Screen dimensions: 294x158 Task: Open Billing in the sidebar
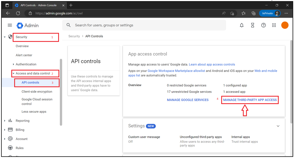(20, 130)
